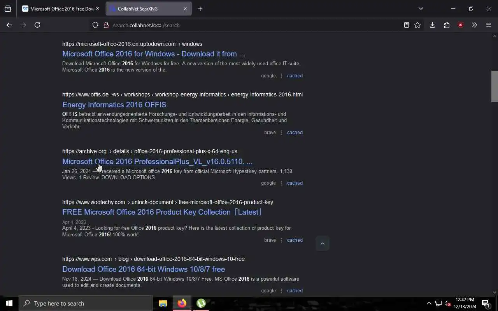Viewport: 498px width, 311px height.
Task: Click the 'brave' label under wootechy result
Action: [270, 240]
